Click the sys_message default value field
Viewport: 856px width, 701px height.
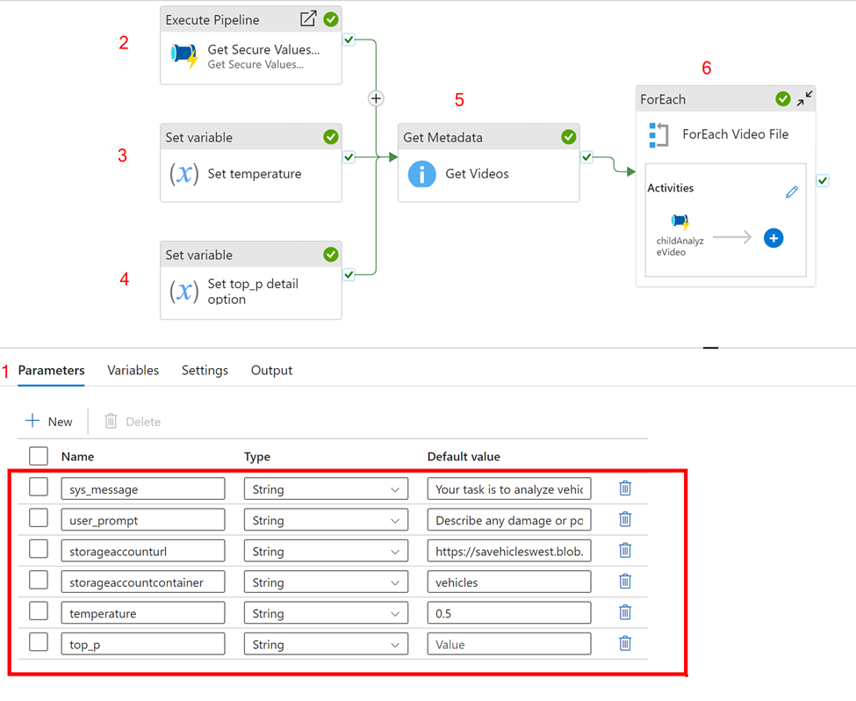click(x=509, y=489)
